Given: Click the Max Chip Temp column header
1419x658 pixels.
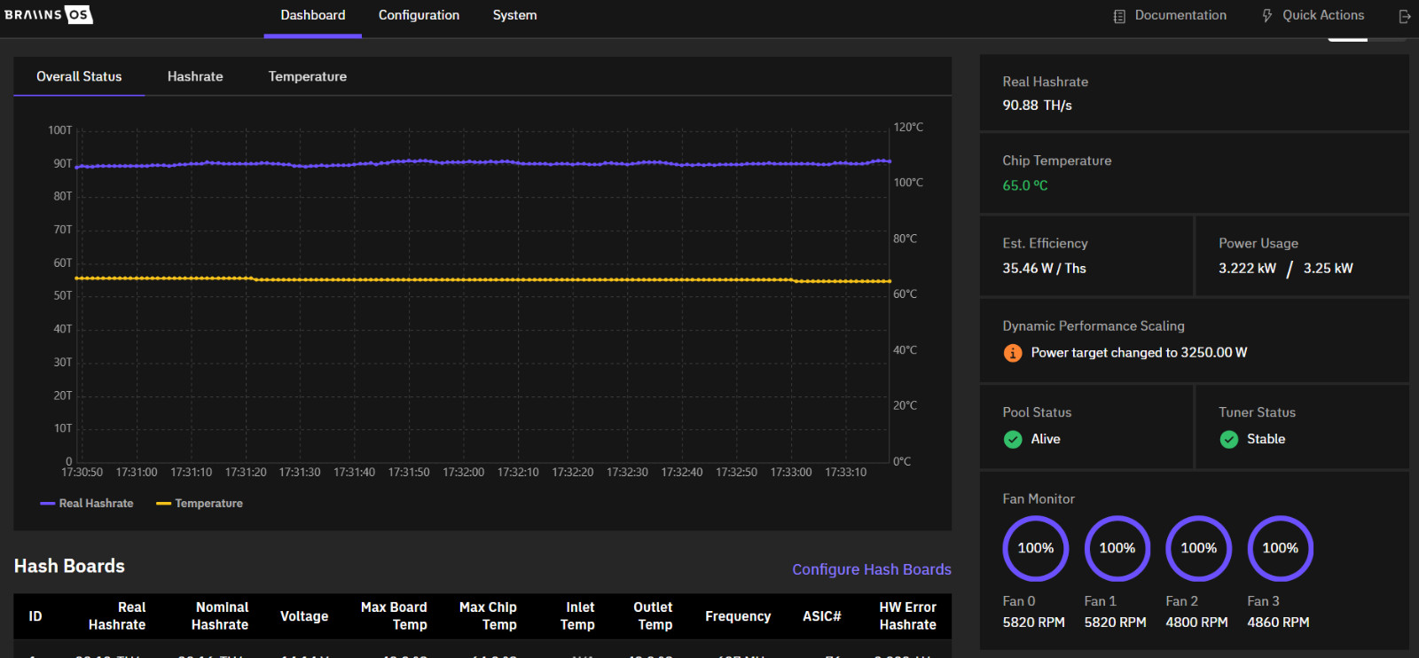Looking at the screenshot, I should click(x=489, y=616).
